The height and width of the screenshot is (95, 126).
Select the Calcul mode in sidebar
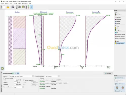[117, 41]
